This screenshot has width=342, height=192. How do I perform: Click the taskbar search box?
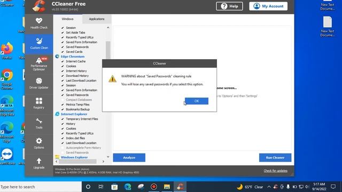(41, 187)
